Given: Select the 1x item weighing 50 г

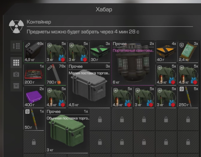Looking at the screenshot, I should pos(34,120).
